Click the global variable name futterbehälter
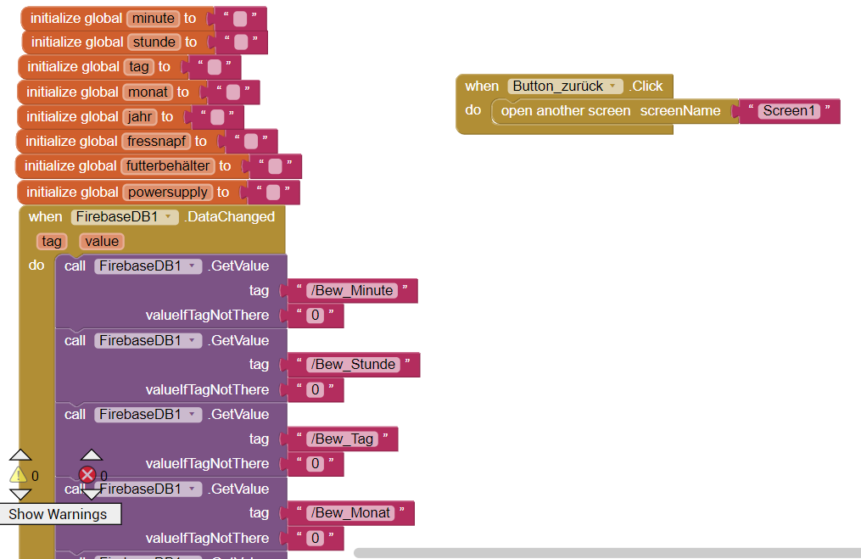Viewport: 861px width, 559px height. point(168,166)
